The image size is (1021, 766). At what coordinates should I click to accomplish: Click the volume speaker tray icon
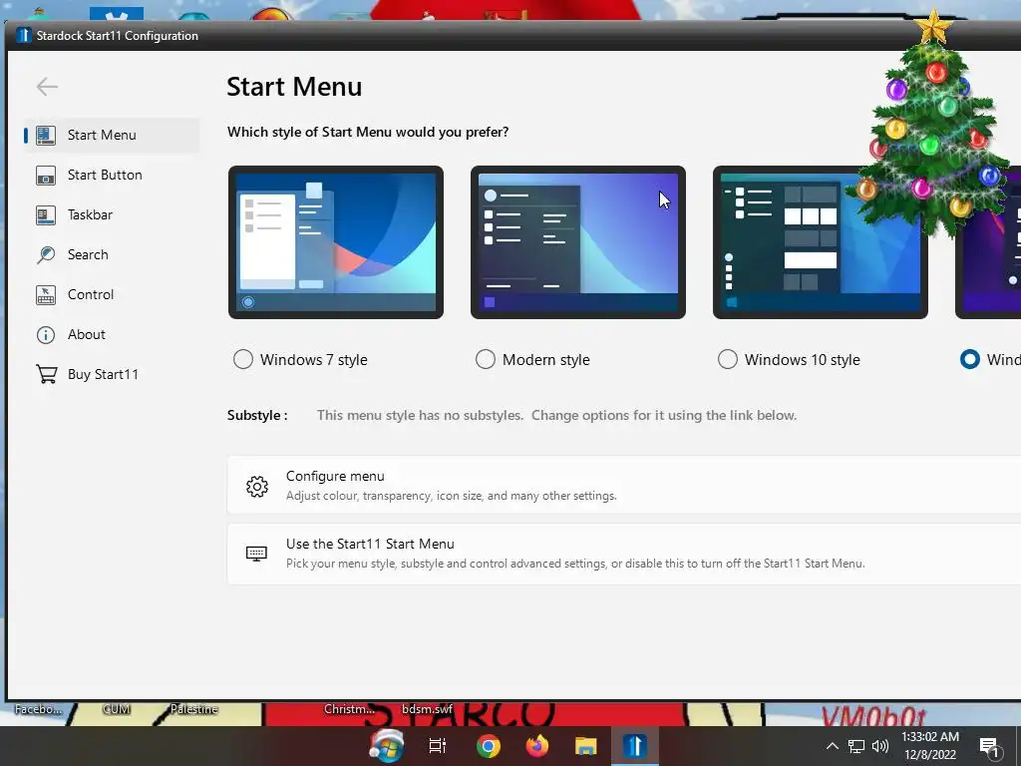[880, 746]
